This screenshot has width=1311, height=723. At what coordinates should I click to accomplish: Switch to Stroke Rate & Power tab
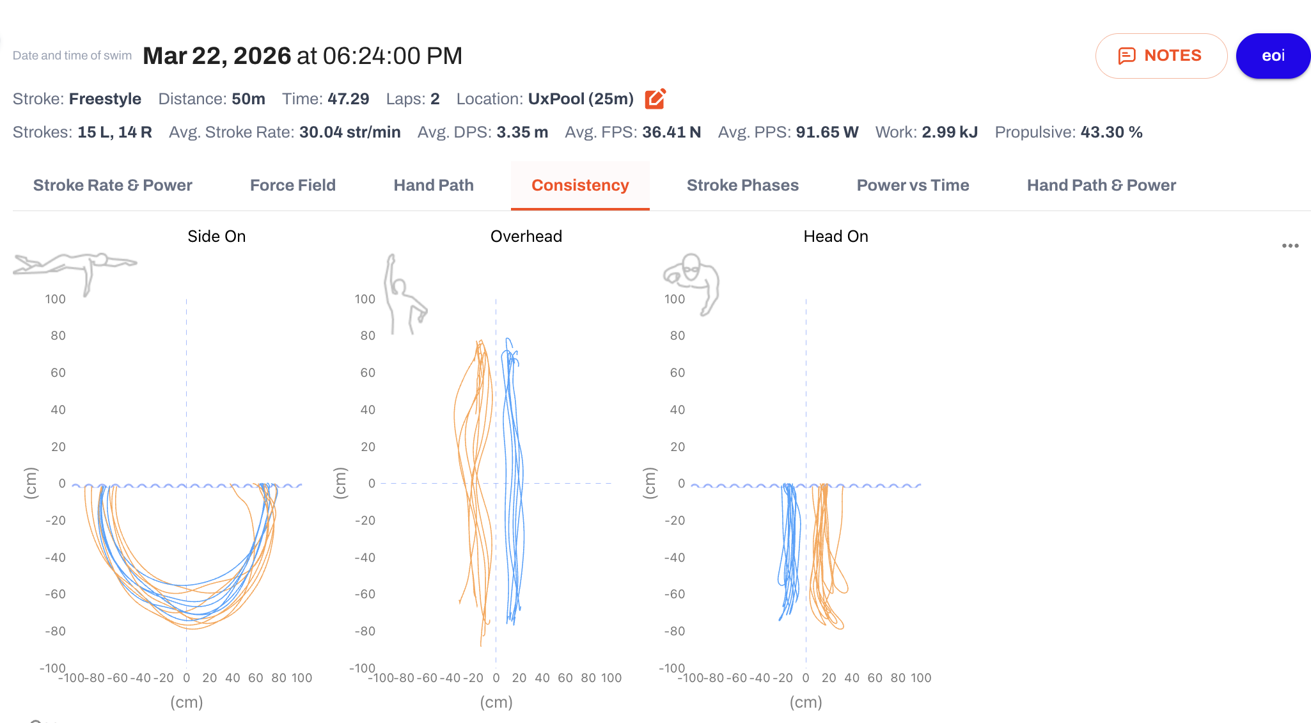(x=113, y=186)
